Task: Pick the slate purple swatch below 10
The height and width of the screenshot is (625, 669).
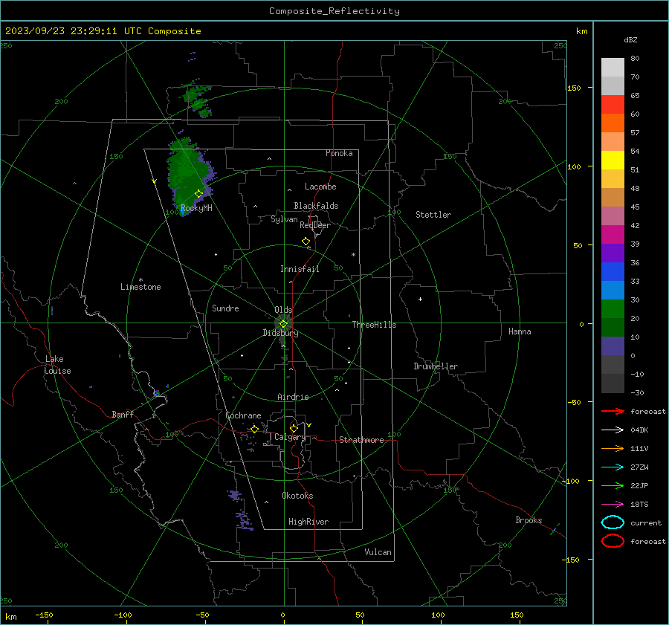Action: coord(613,346)
